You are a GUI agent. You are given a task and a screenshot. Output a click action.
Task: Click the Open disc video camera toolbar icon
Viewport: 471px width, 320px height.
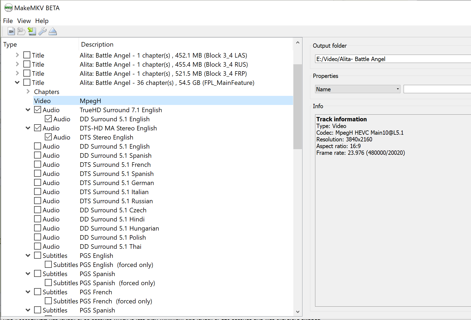11,32
